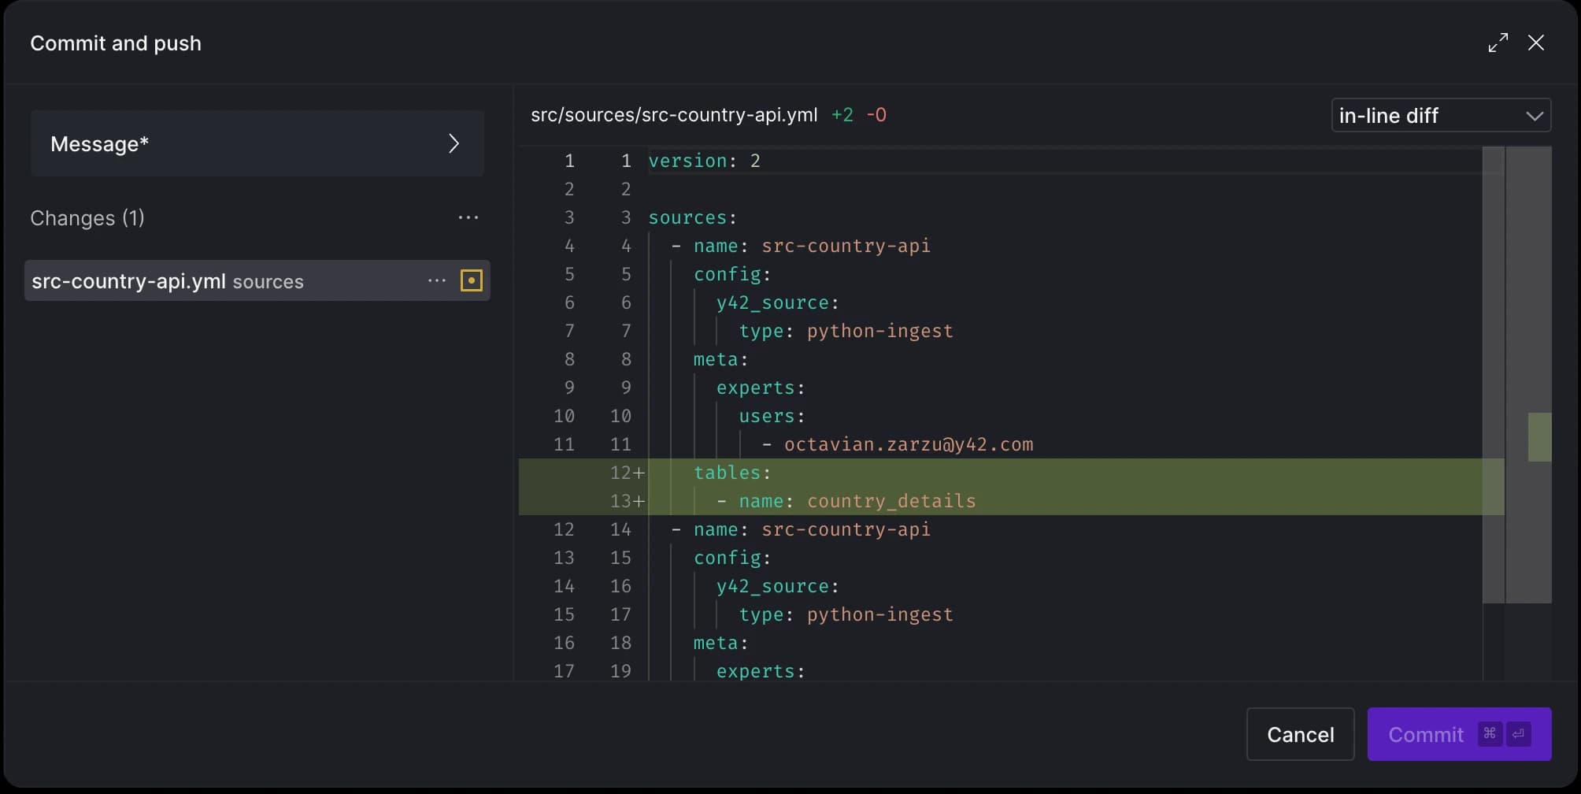Click the 'y42_source:' line 16

point(777,586)
